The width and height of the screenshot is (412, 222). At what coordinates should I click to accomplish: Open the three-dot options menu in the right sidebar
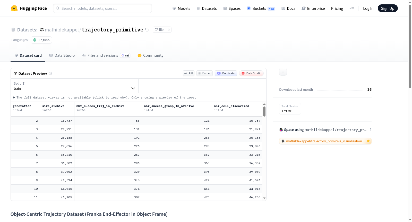(x=283, y=72)
